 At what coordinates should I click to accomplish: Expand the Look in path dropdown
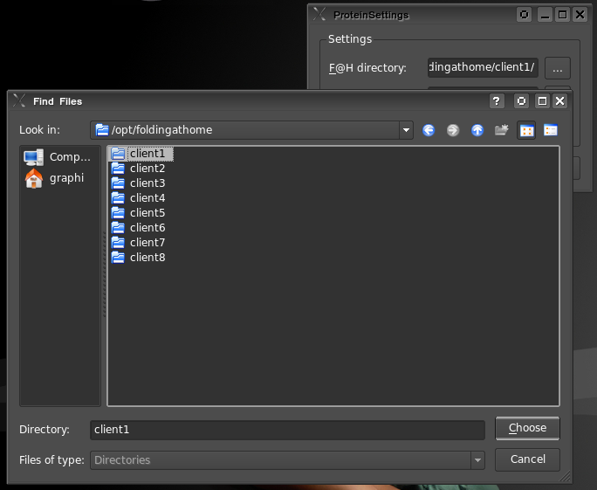coord(406,130)
